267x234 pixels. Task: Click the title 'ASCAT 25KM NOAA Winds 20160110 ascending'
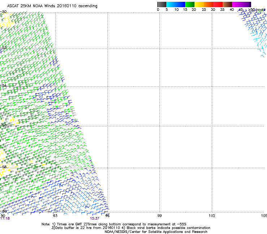52,6
